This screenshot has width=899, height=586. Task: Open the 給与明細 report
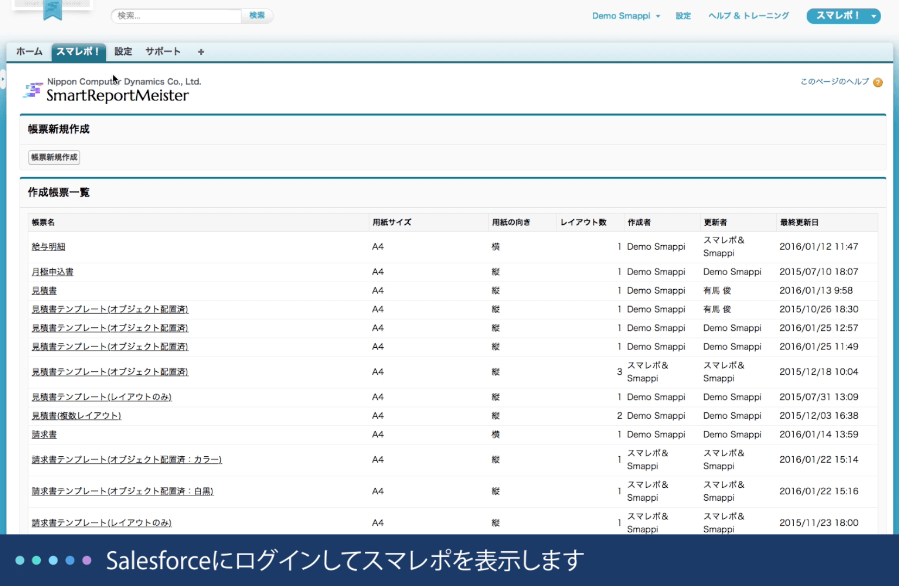(x=48, y=247)
